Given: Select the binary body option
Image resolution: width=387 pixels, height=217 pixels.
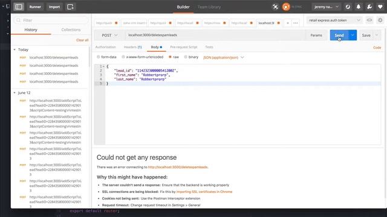Looking at the screenshot, I should (186, 57).
